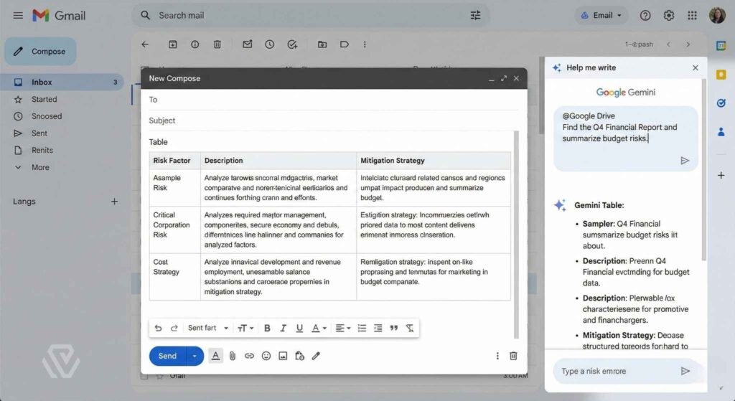This screenshot has width=735, height=401.
Task: Go to newer messages chevron
Action: (668, 44)
